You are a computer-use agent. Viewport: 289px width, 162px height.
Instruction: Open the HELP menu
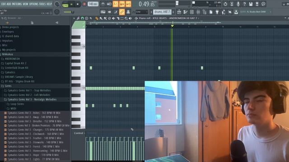click(49, 4)
